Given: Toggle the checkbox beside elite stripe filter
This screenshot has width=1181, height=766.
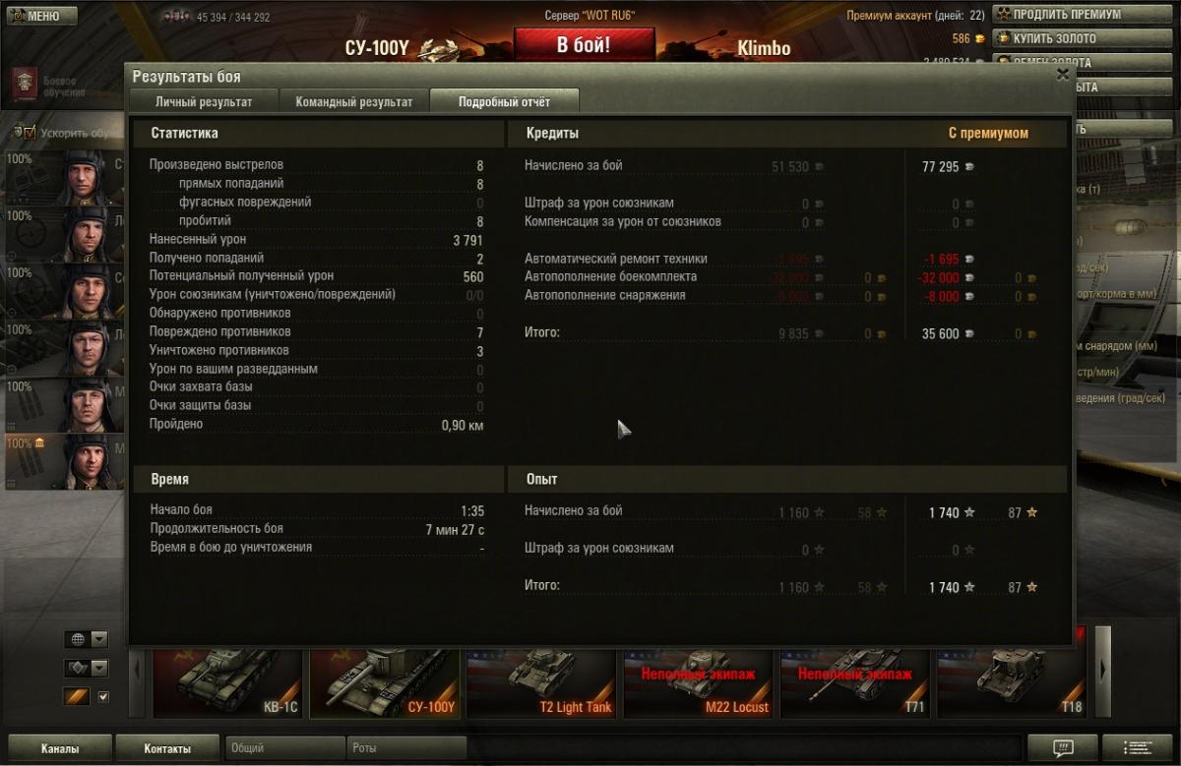Looking at the screenshot, I should (x=103, y=697).
